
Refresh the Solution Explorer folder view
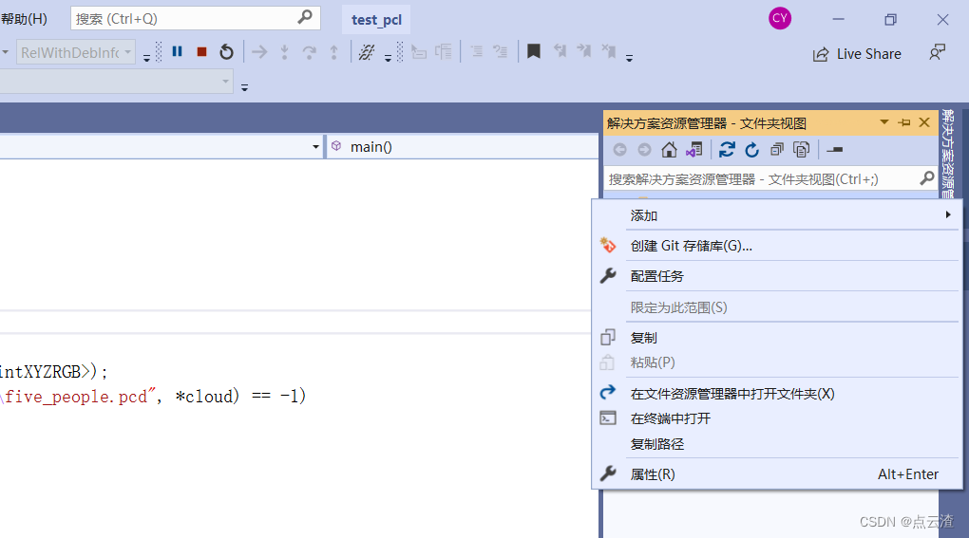click(x=751, y=150)
